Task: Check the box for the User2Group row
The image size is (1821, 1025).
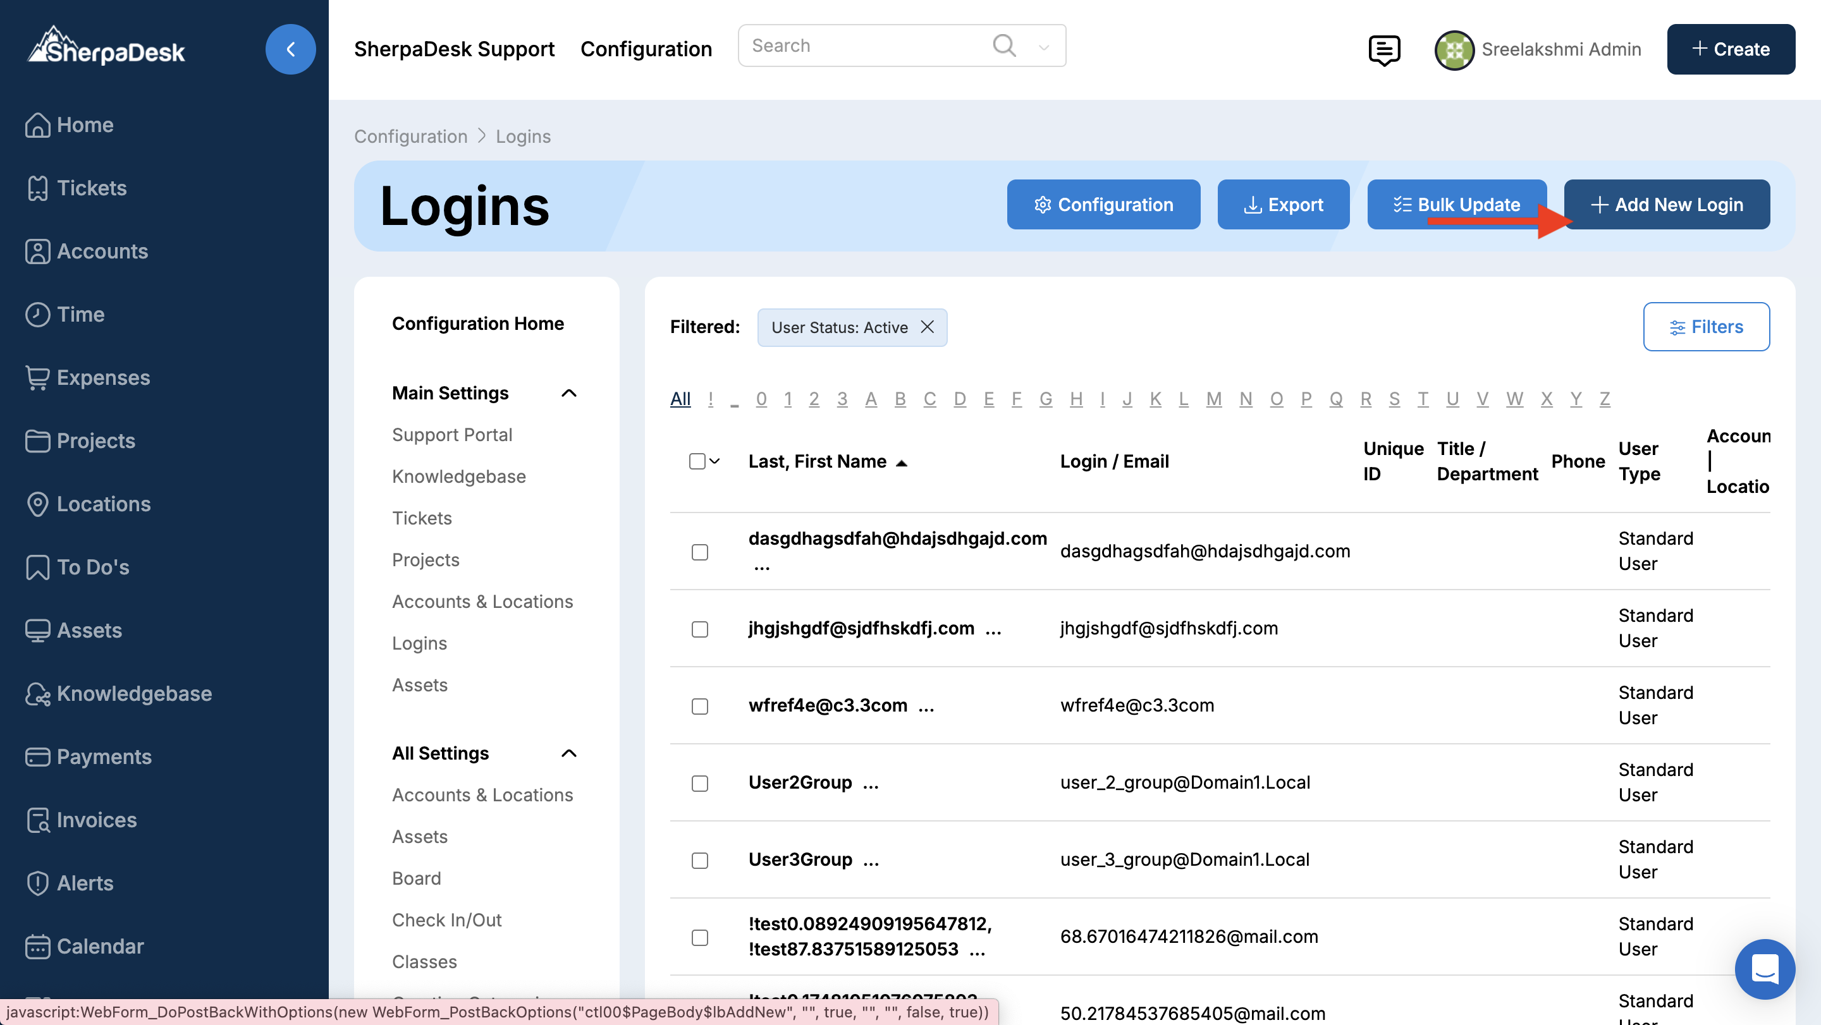Action: [700, 783]
